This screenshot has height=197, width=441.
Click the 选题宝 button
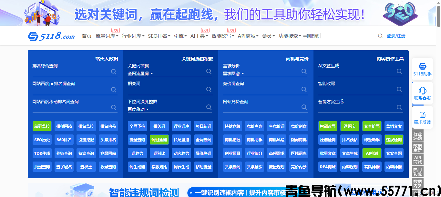click(x=350, y=126)
